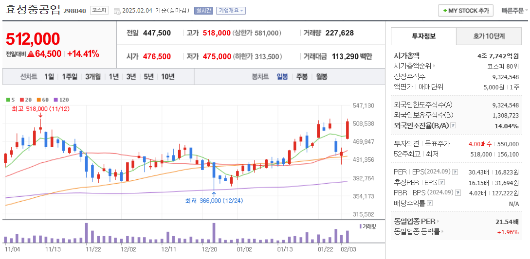530x259 pixels.
Task: Select the 3년 line chart period
Action: click(131, 77)
